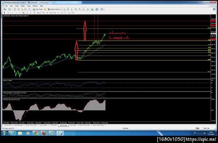The image size is (218, 143).
Task: Select the Fibonacci Retracement tool
Action: (x=27, y=13)
